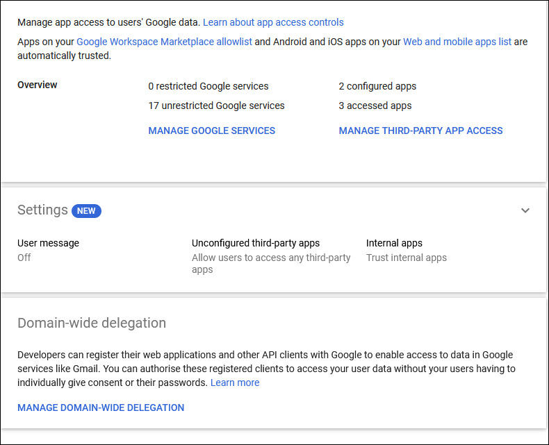This screenshot has height=445, width=549.
Task: Click the 2 configured apps count
Action: 377,86
